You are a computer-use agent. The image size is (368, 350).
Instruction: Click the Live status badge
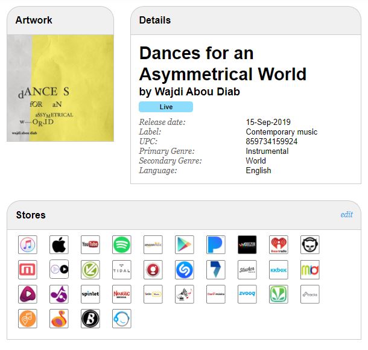[166, 107]
